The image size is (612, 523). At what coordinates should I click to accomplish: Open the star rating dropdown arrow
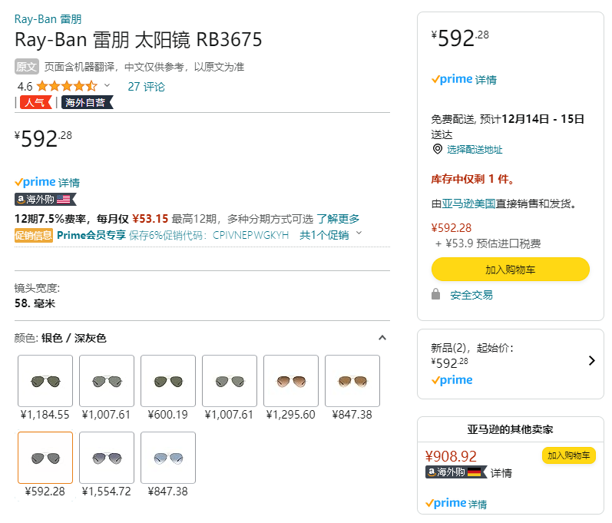tap(107, 85)
